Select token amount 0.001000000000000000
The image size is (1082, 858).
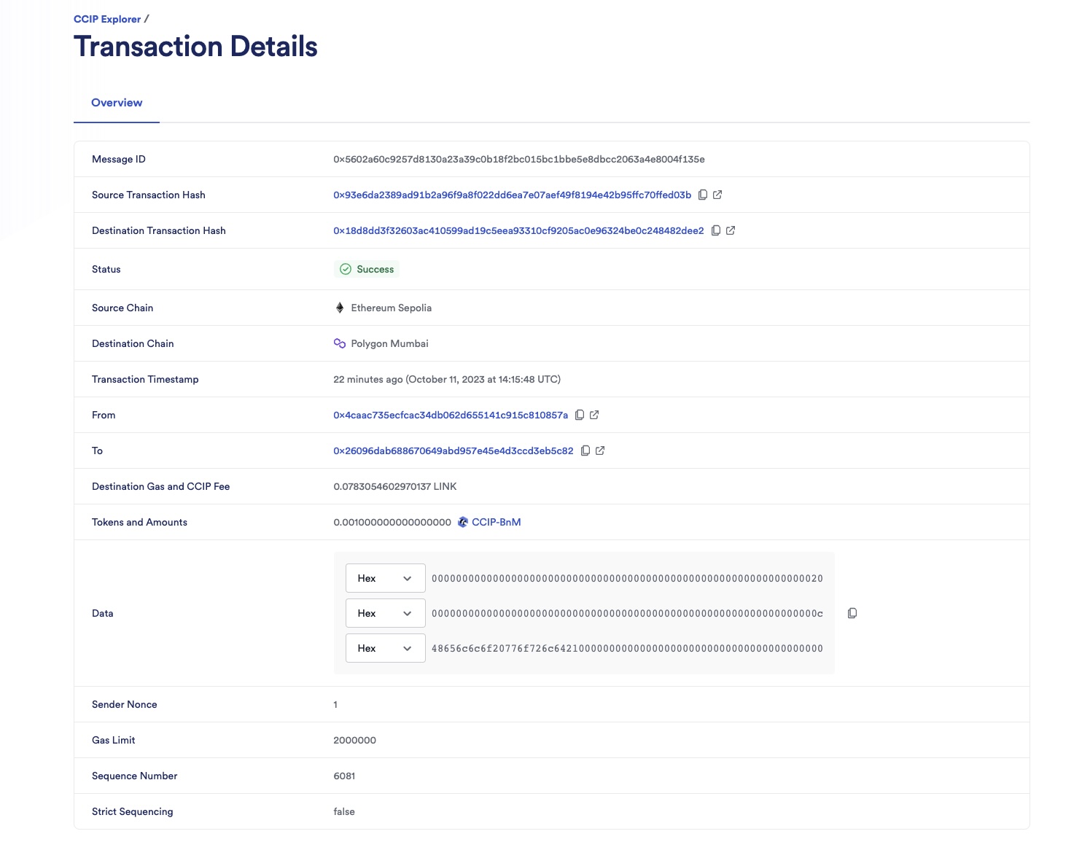[x=392, y=522]
